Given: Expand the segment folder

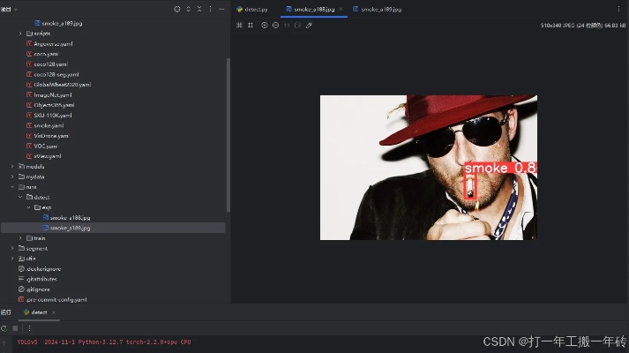Looking at the screenshot, I should [12, 248].
